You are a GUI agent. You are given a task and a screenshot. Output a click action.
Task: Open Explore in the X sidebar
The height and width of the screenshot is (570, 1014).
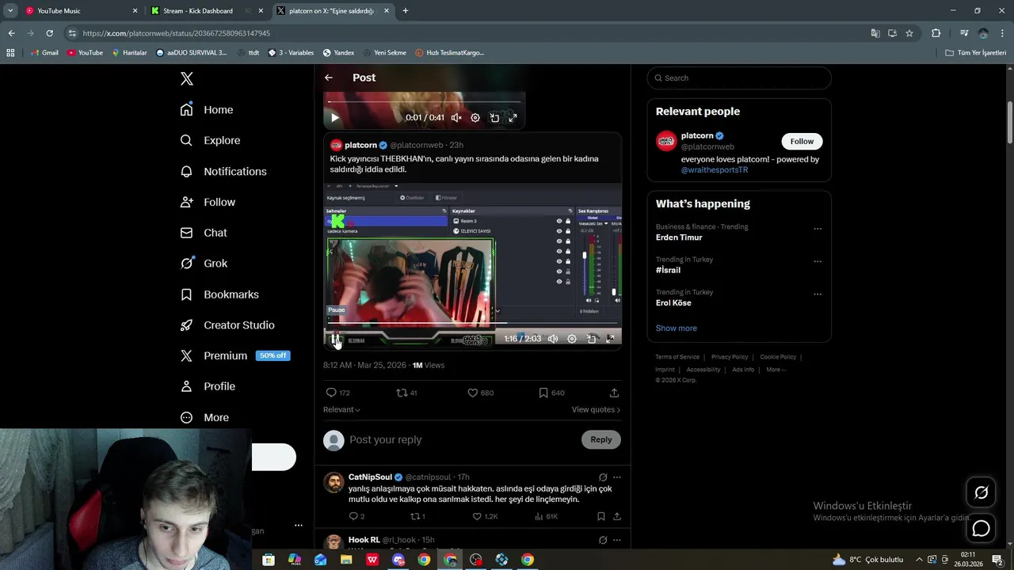[211, 140]
